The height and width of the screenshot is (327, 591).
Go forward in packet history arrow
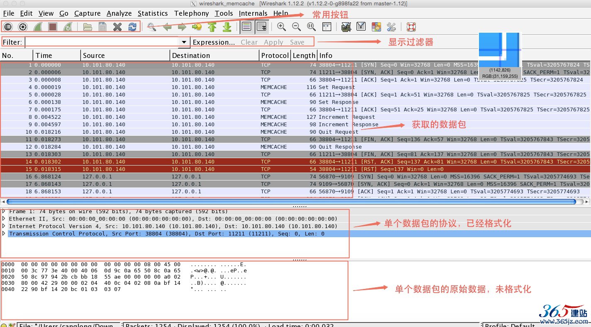[182, 27]
